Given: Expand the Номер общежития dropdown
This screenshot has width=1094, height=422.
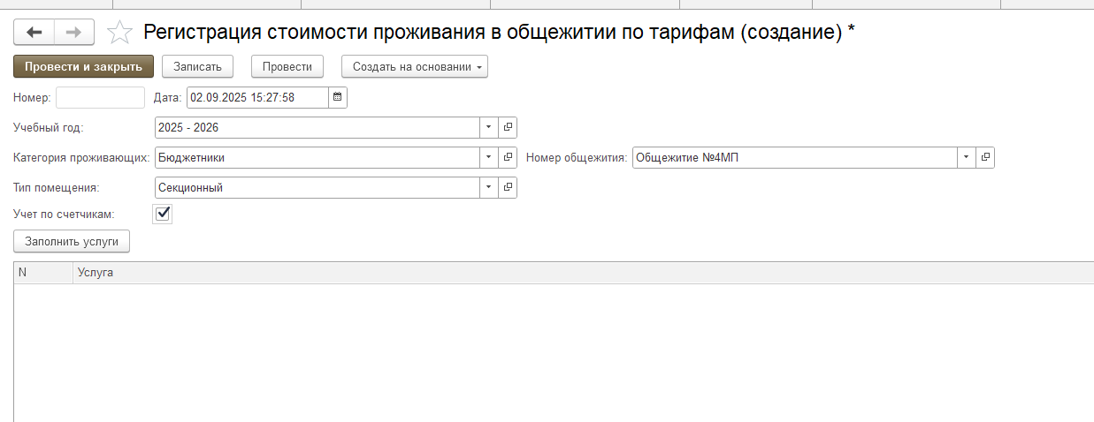Looking at the screenshot, I should tap(967, 158).
